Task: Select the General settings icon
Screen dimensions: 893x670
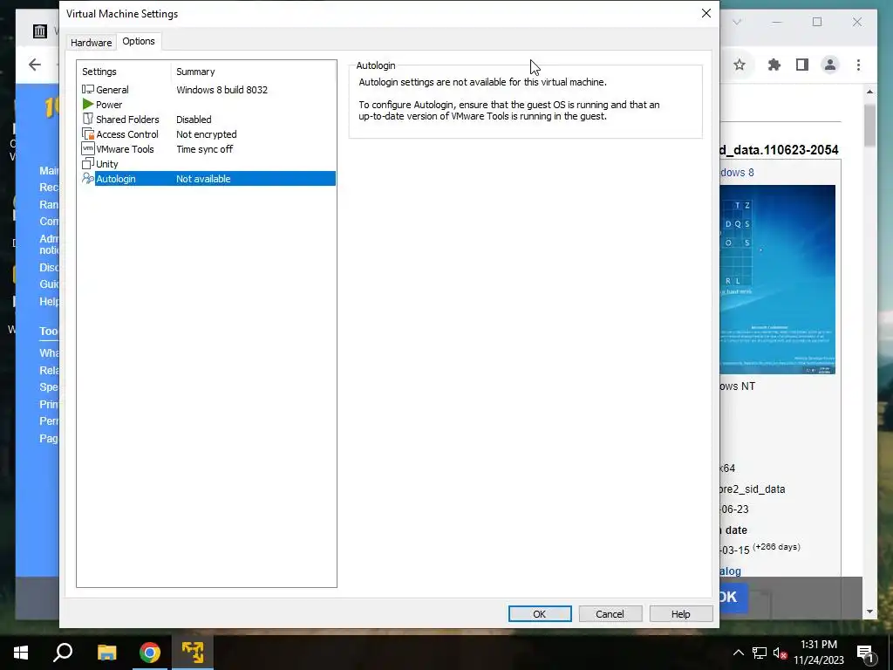Action: coord(88,90)
